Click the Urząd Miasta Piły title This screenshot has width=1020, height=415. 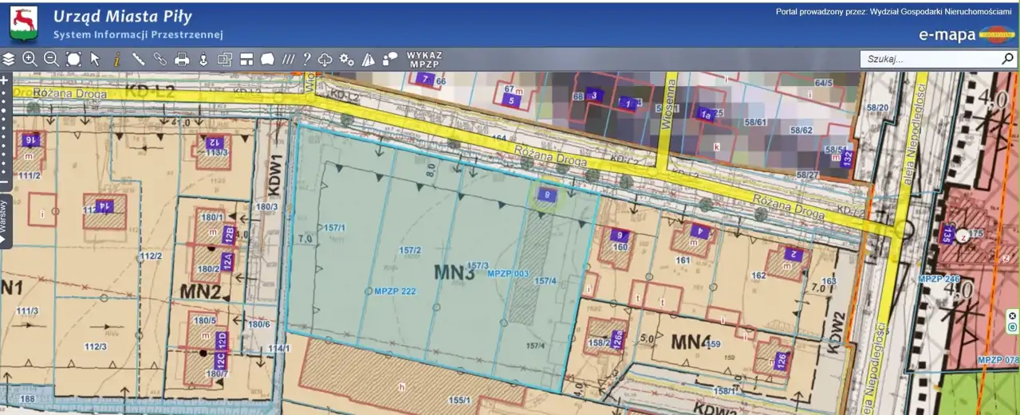[x=122, y=17]
